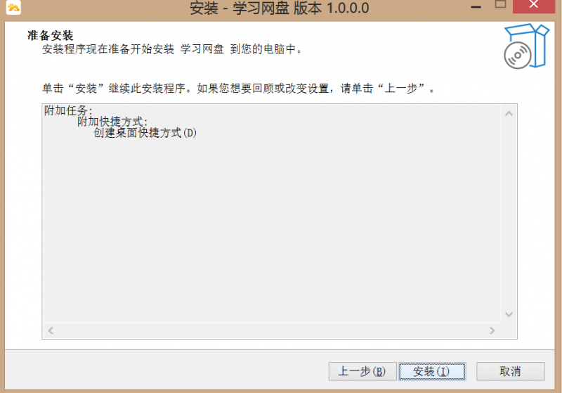
Task: Click the vertical scrollbar track
Action: pos(509,214)
